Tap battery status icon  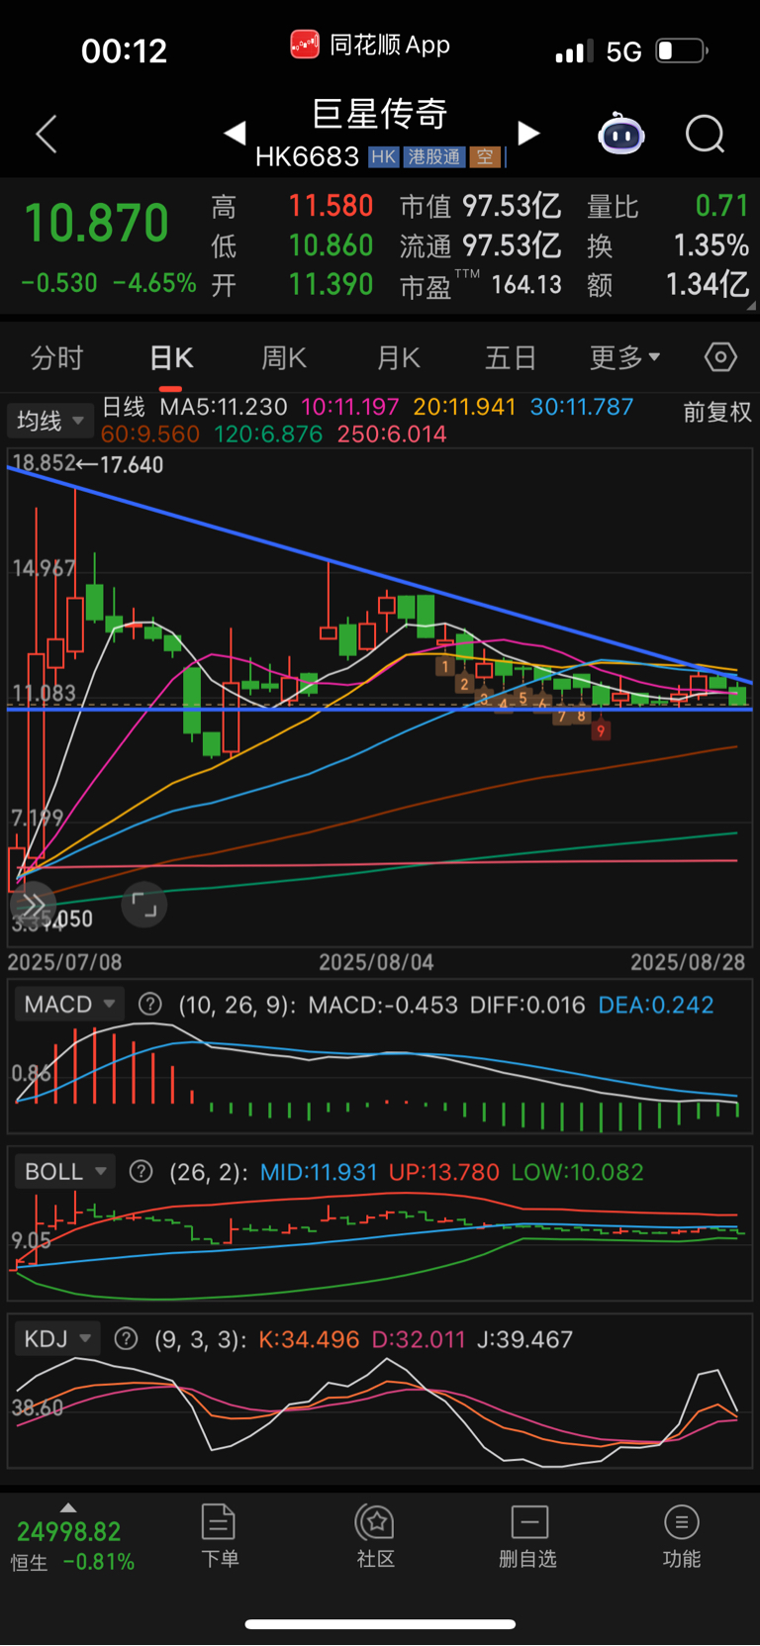pos(682,50)
